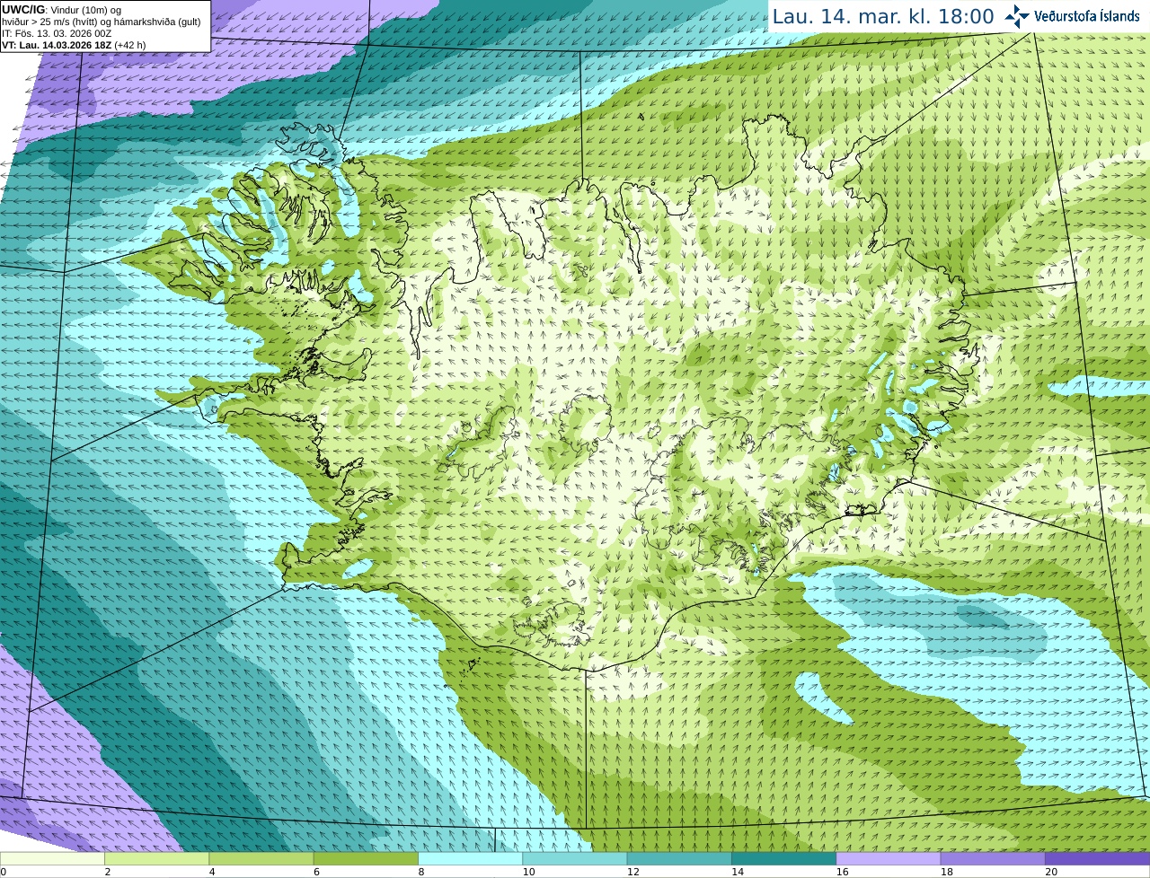Image resolution: width=1150 pixels, height=878 pixels.
Task: Select the 6–8 m/s olive green swatch
Action: coord(366,858)
